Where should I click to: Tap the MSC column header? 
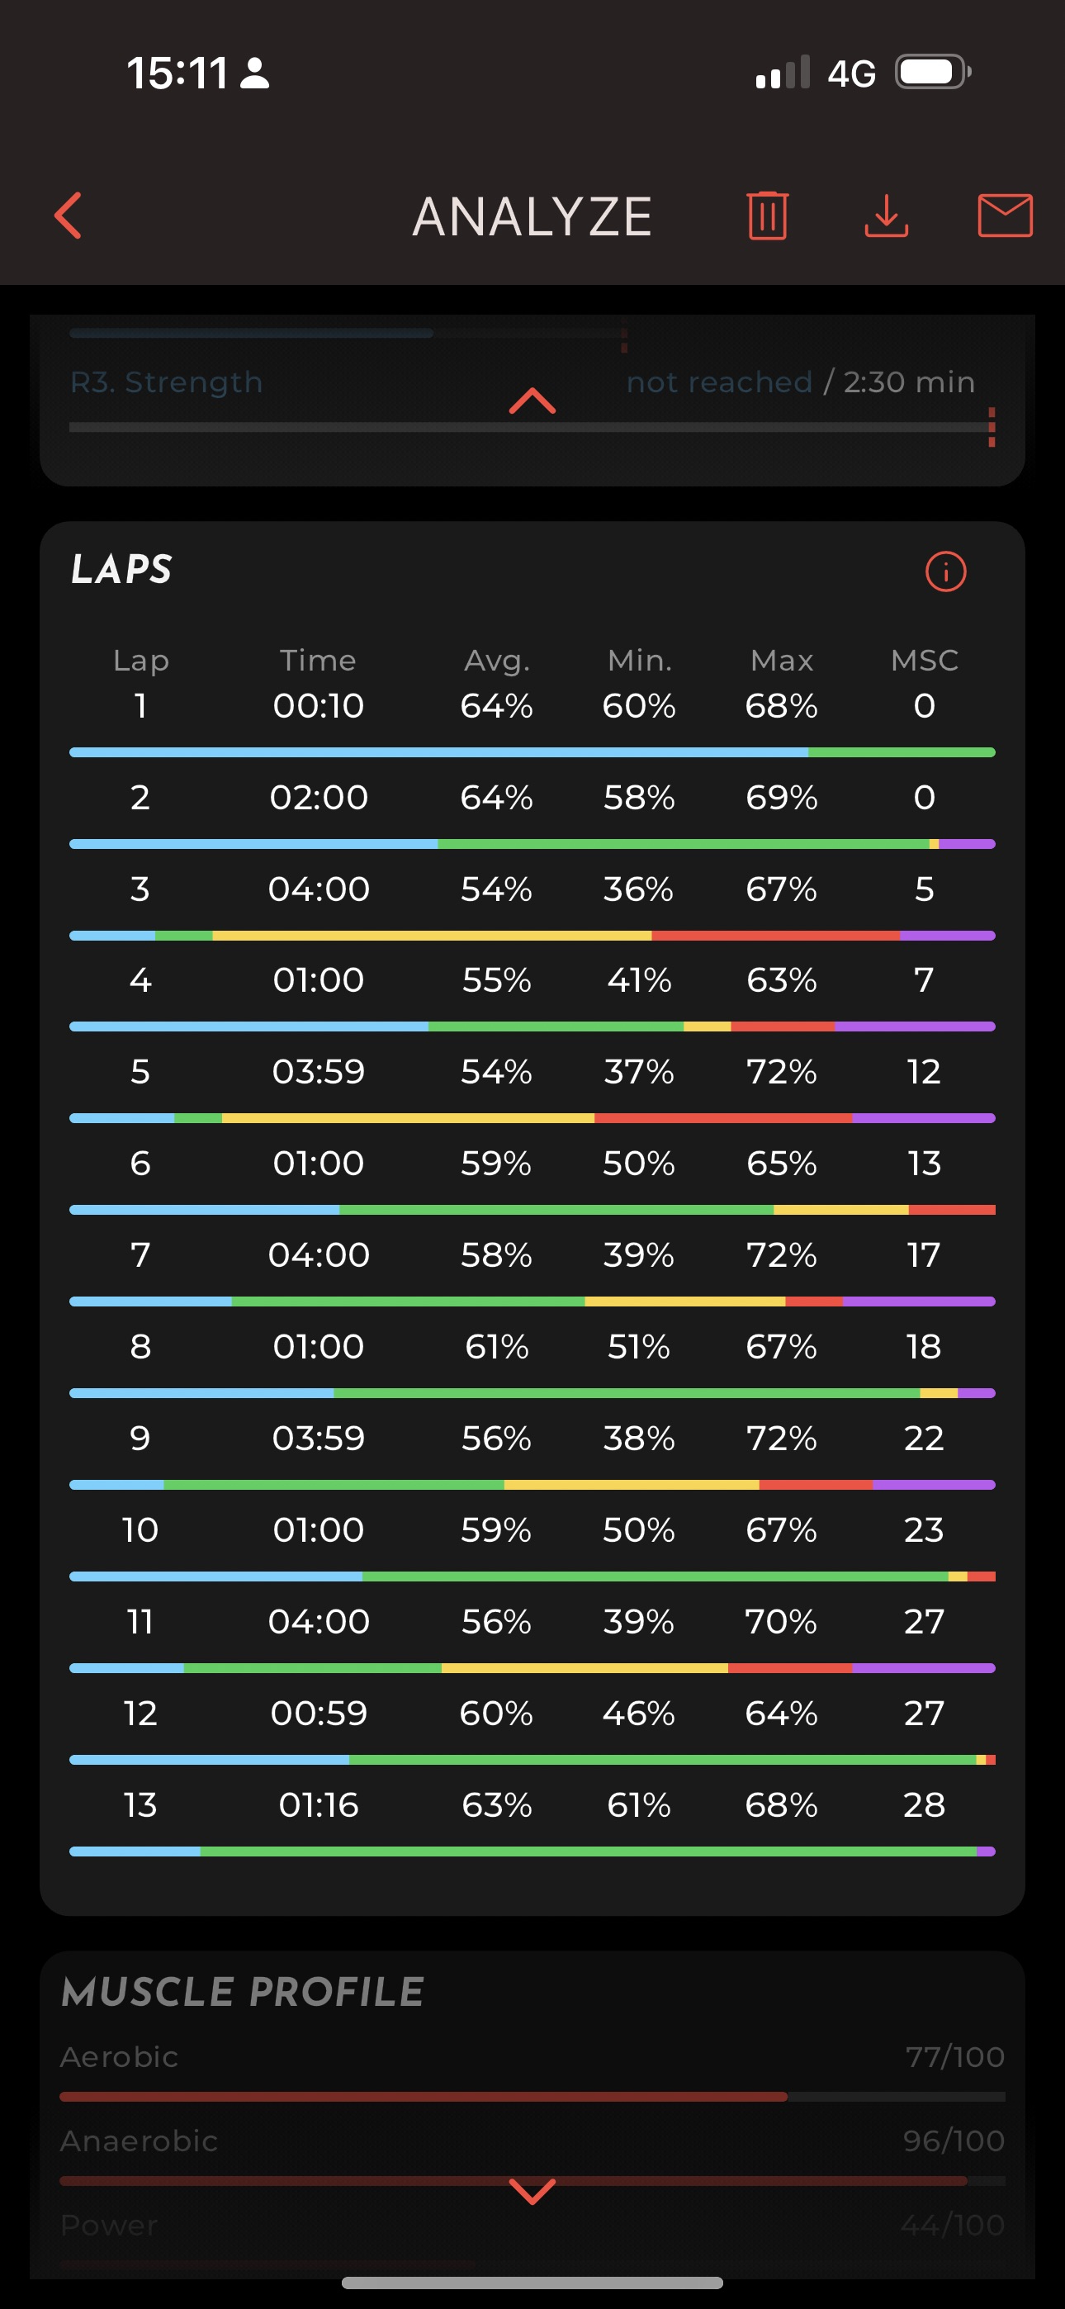(925, 661)
